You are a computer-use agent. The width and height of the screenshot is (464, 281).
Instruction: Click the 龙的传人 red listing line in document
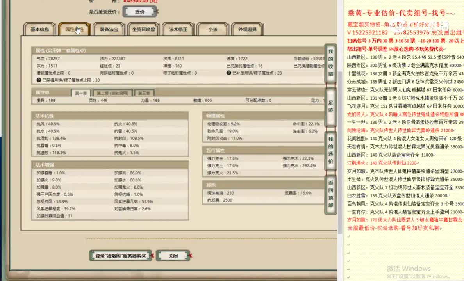pos(405,114)
